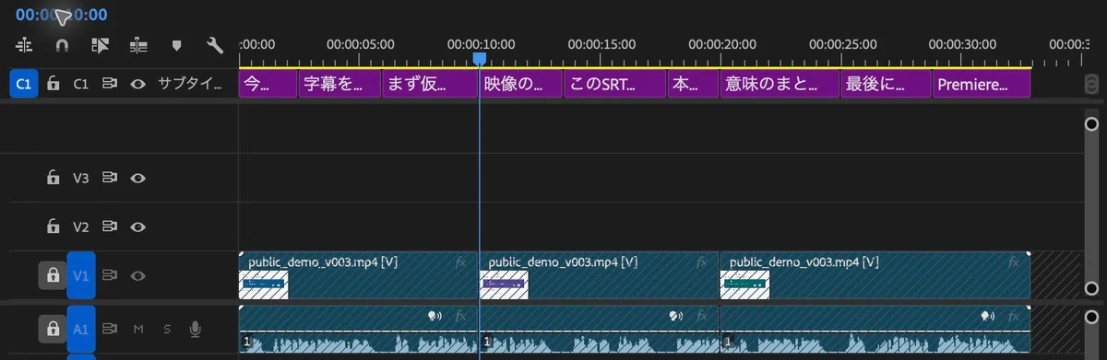Hide track V2 output with the eye

point(138,226)
